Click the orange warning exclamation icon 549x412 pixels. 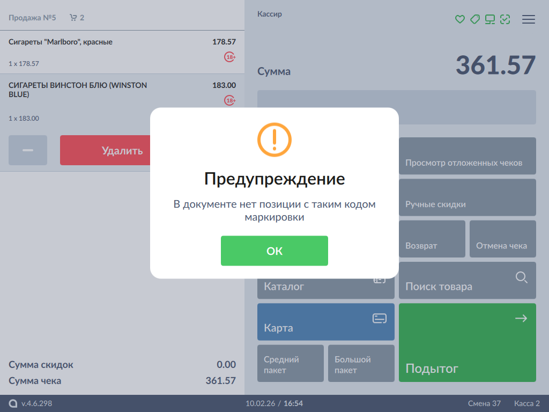click(274, 139)
